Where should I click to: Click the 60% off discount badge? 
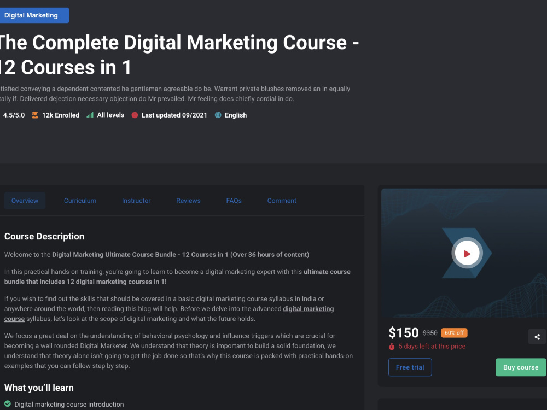tap(454, 333)
